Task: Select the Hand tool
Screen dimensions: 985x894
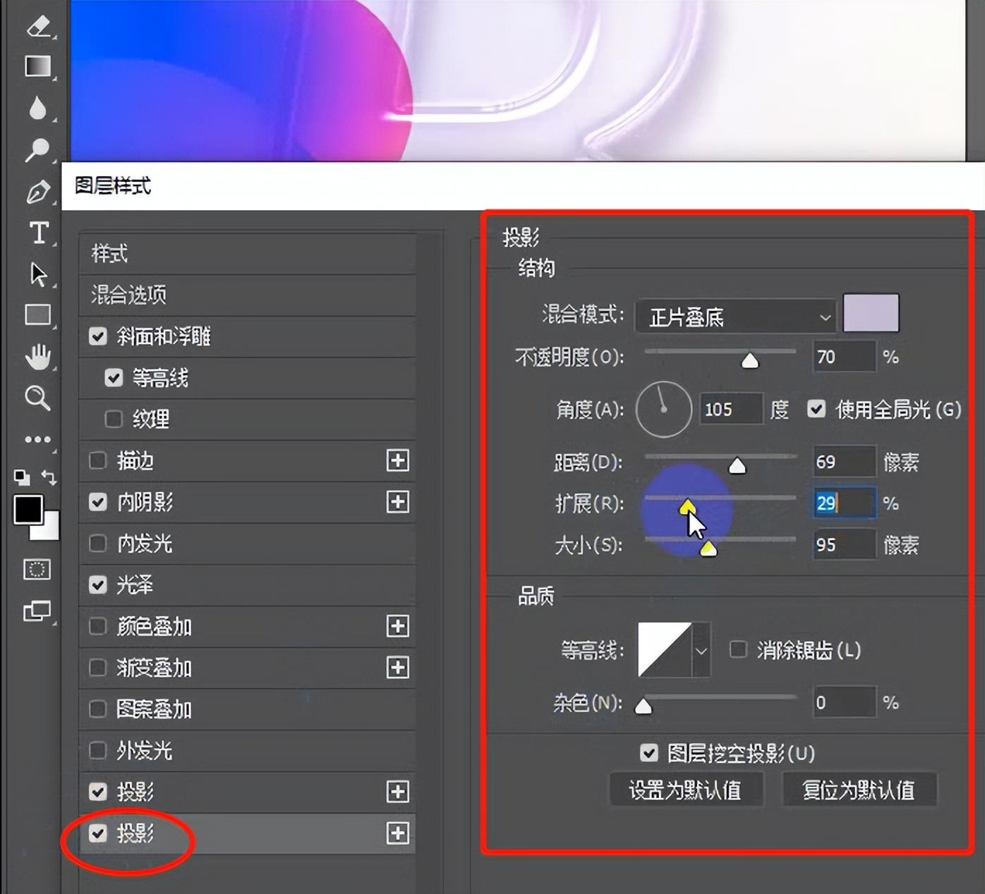Action: (38, 357)
